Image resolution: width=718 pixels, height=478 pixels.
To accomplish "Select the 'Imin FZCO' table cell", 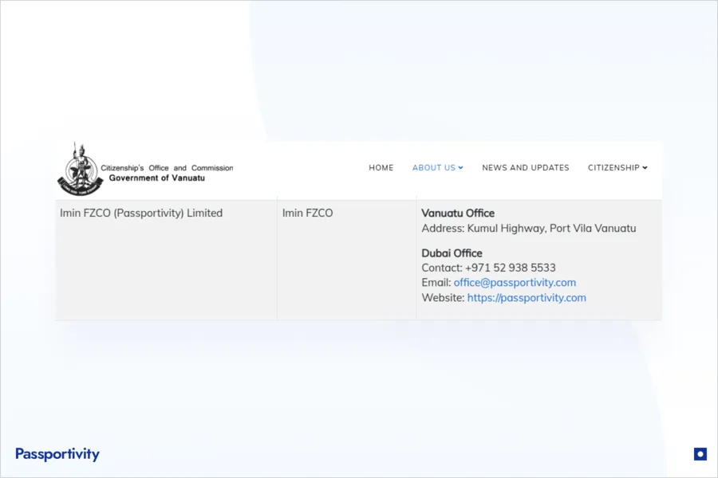I will 346,260.
